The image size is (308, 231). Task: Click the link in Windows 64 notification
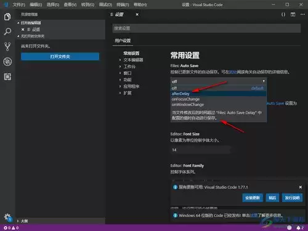pos(254,216)
